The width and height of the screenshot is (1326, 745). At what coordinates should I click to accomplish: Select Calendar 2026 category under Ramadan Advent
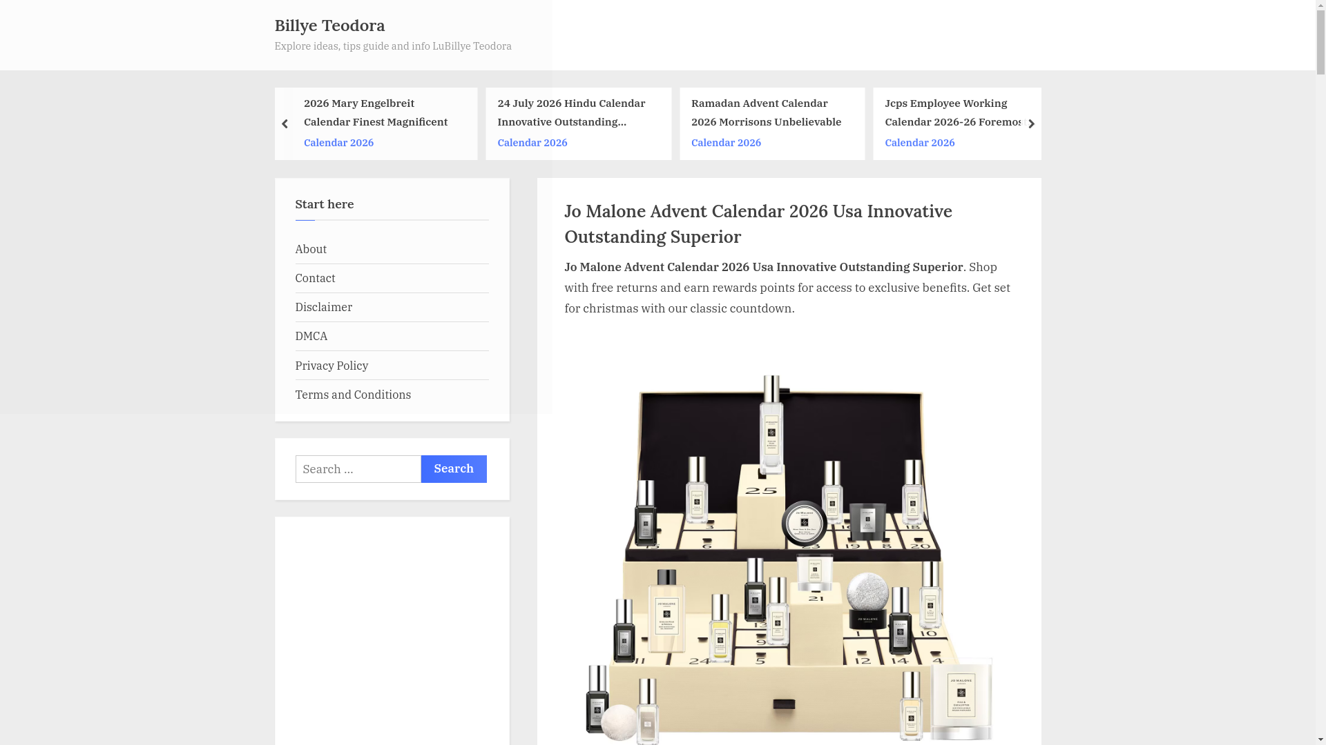click(x=726, y=143)
